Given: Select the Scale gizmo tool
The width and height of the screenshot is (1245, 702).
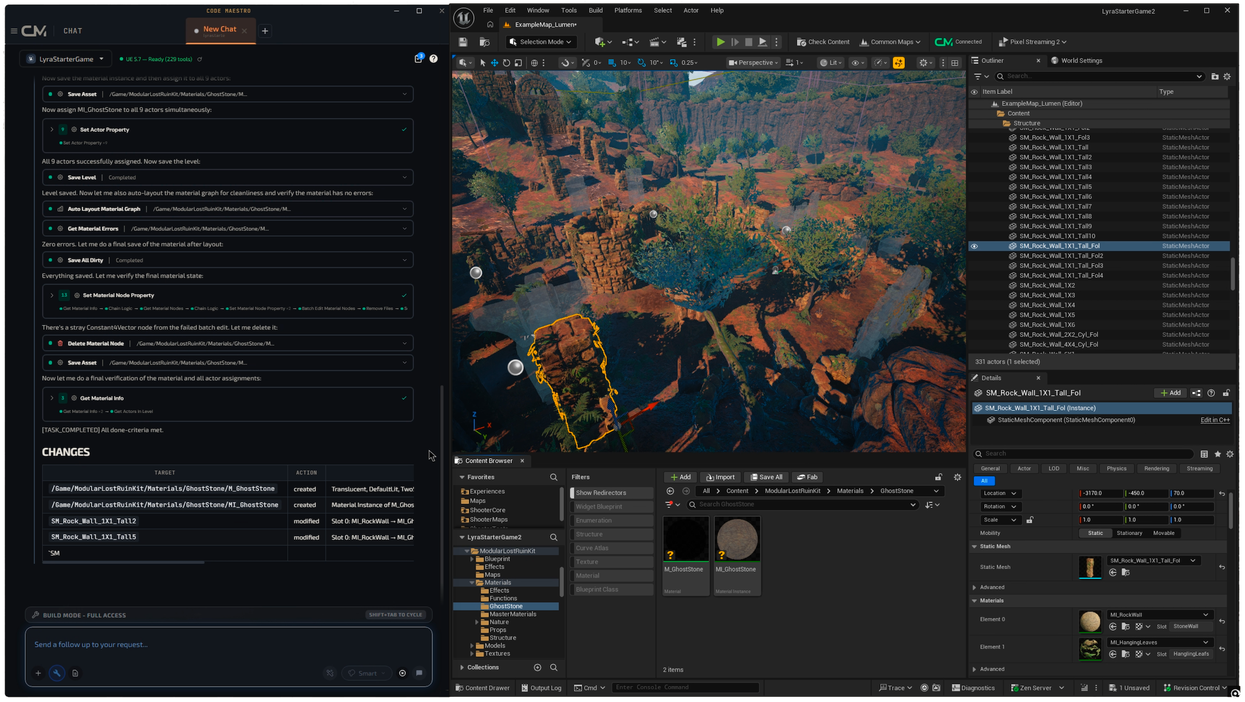Looking at the screenshot, I should [518, 63].
